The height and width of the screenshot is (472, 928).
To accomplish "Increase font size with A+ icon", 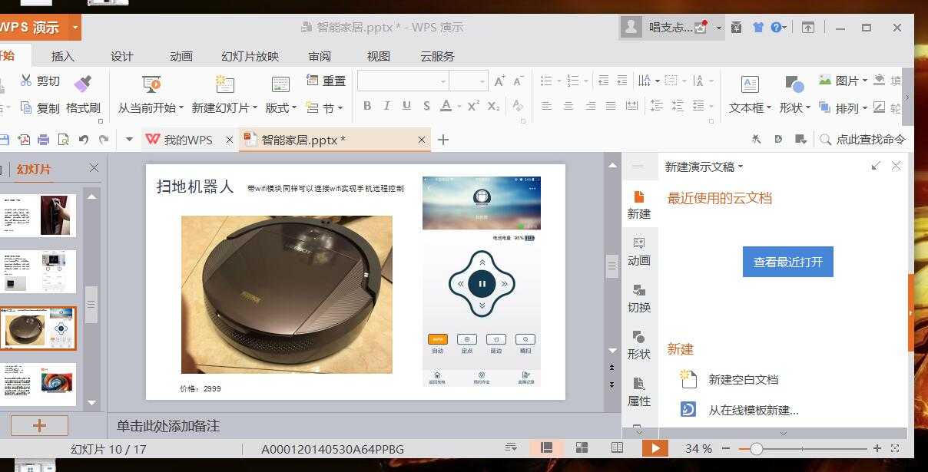I will tap(500, 81).
